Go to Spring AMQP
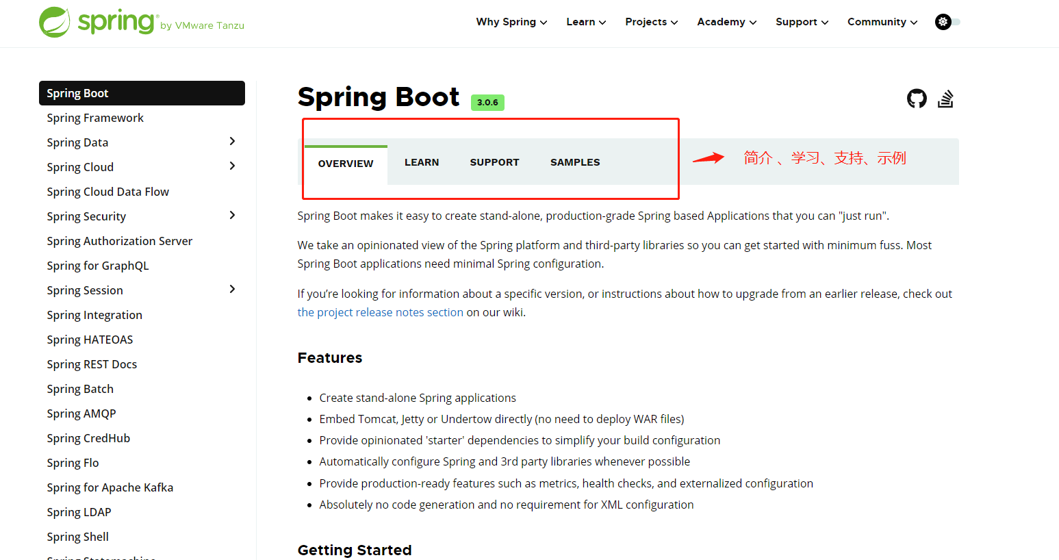This screenshot has height=560, width=1059. (x=81, y=413)
